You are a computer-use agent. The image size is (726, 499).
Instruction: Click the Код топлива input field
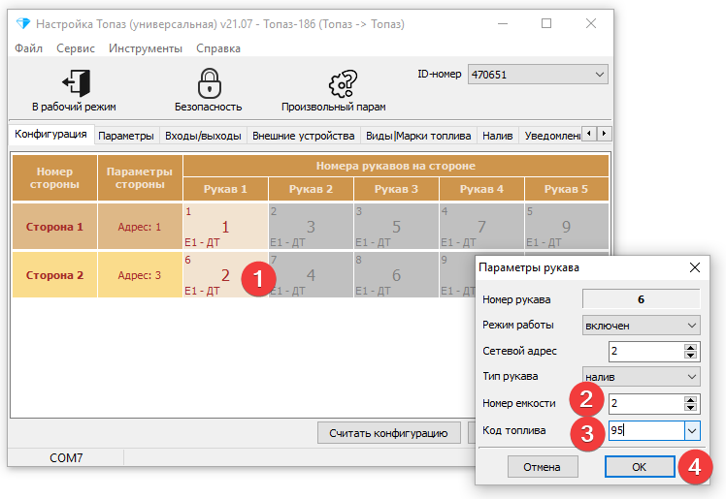click(646, 430)
